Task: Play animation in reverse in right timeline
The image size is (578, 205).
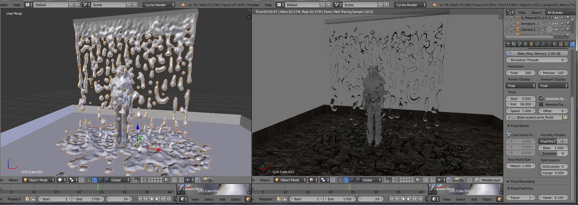Action: [403, 199]
